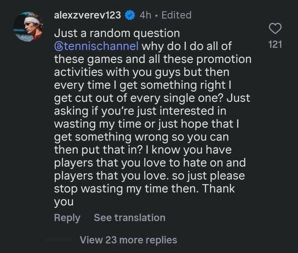Open the commenter's profile picture
298x253 pixels.
click(28, 27)
